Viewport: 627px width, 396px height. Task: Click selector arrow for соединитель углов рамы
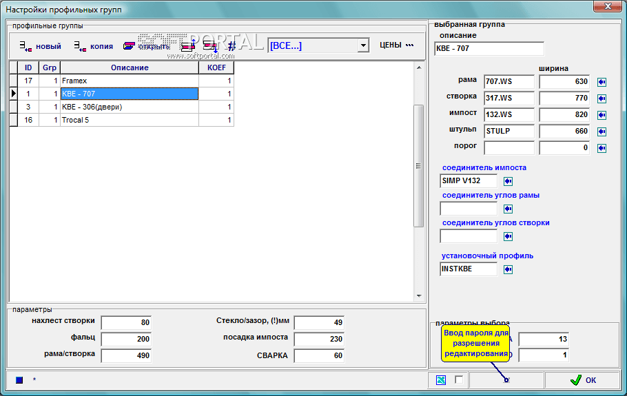point(508,209)
